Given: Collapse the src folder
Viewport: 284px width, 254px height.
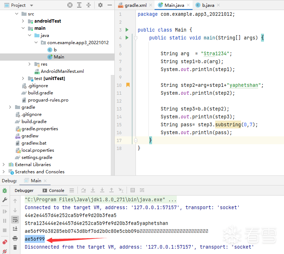Looking at the screenshot, I should (x=16, y=14).
